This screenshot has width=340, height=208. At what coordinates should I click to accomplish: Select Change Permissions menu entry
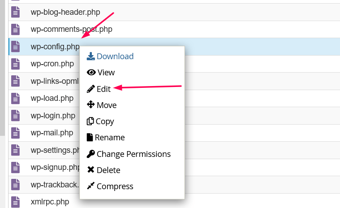tap(133, 154)
